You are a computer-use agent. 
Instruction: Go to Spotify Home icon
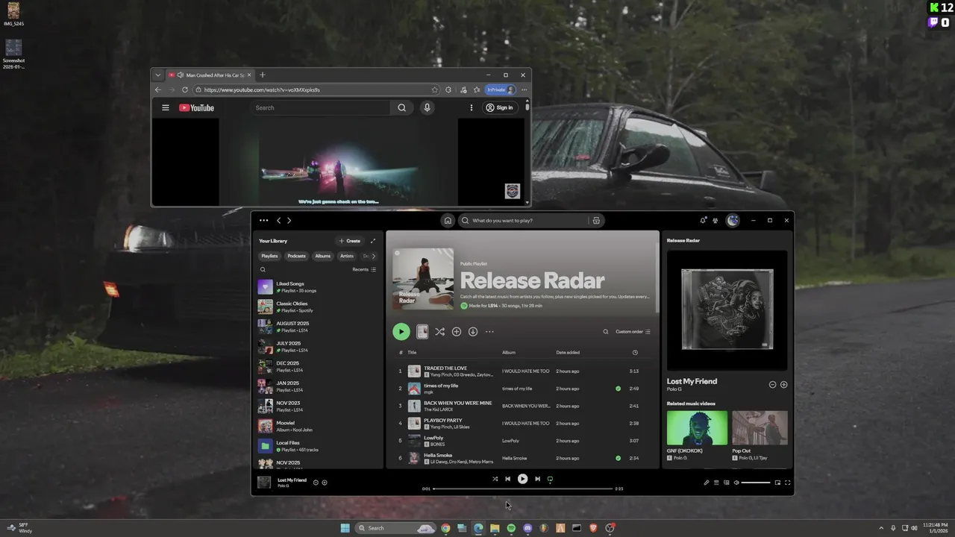pyautogui.click(x=448, y=221)
